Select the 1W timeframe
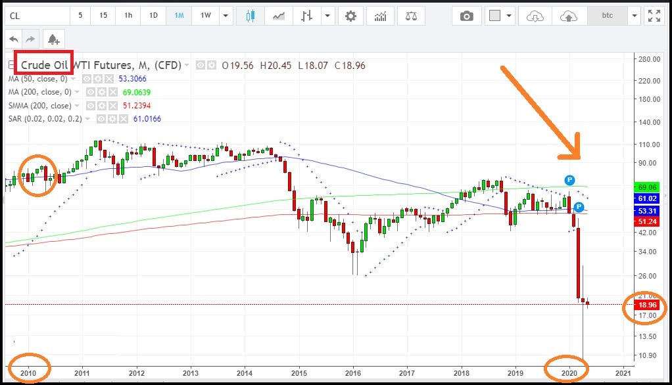 coord(206,15)
